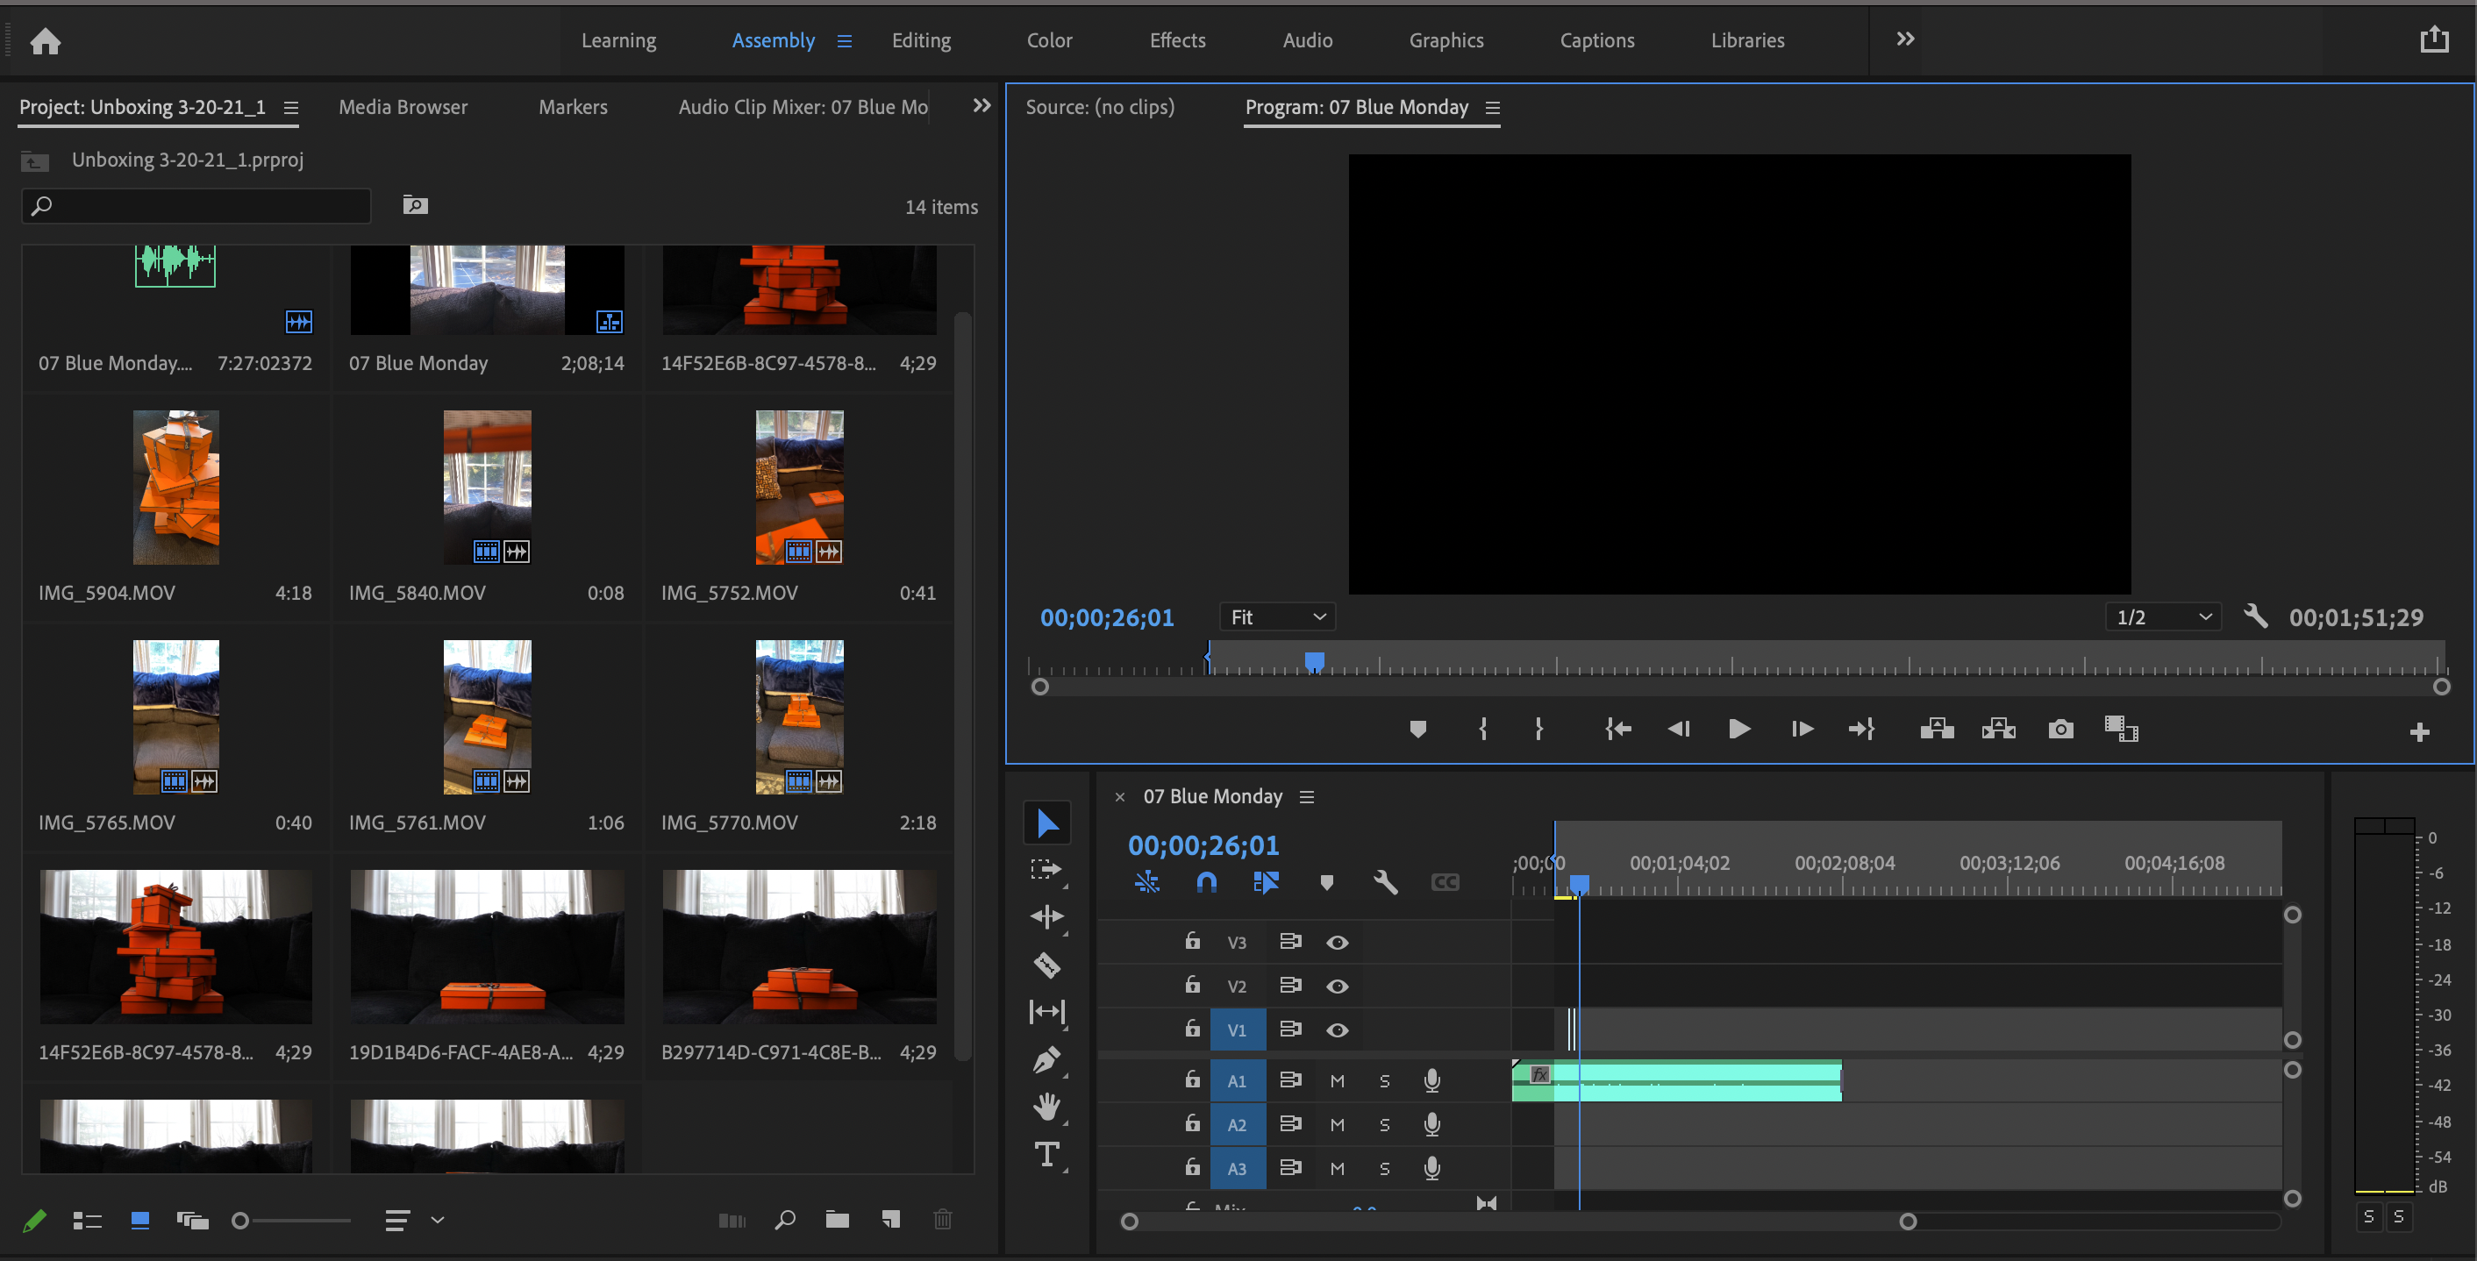
Task: Open the Media Browser tab
Action: coord(402,107)
